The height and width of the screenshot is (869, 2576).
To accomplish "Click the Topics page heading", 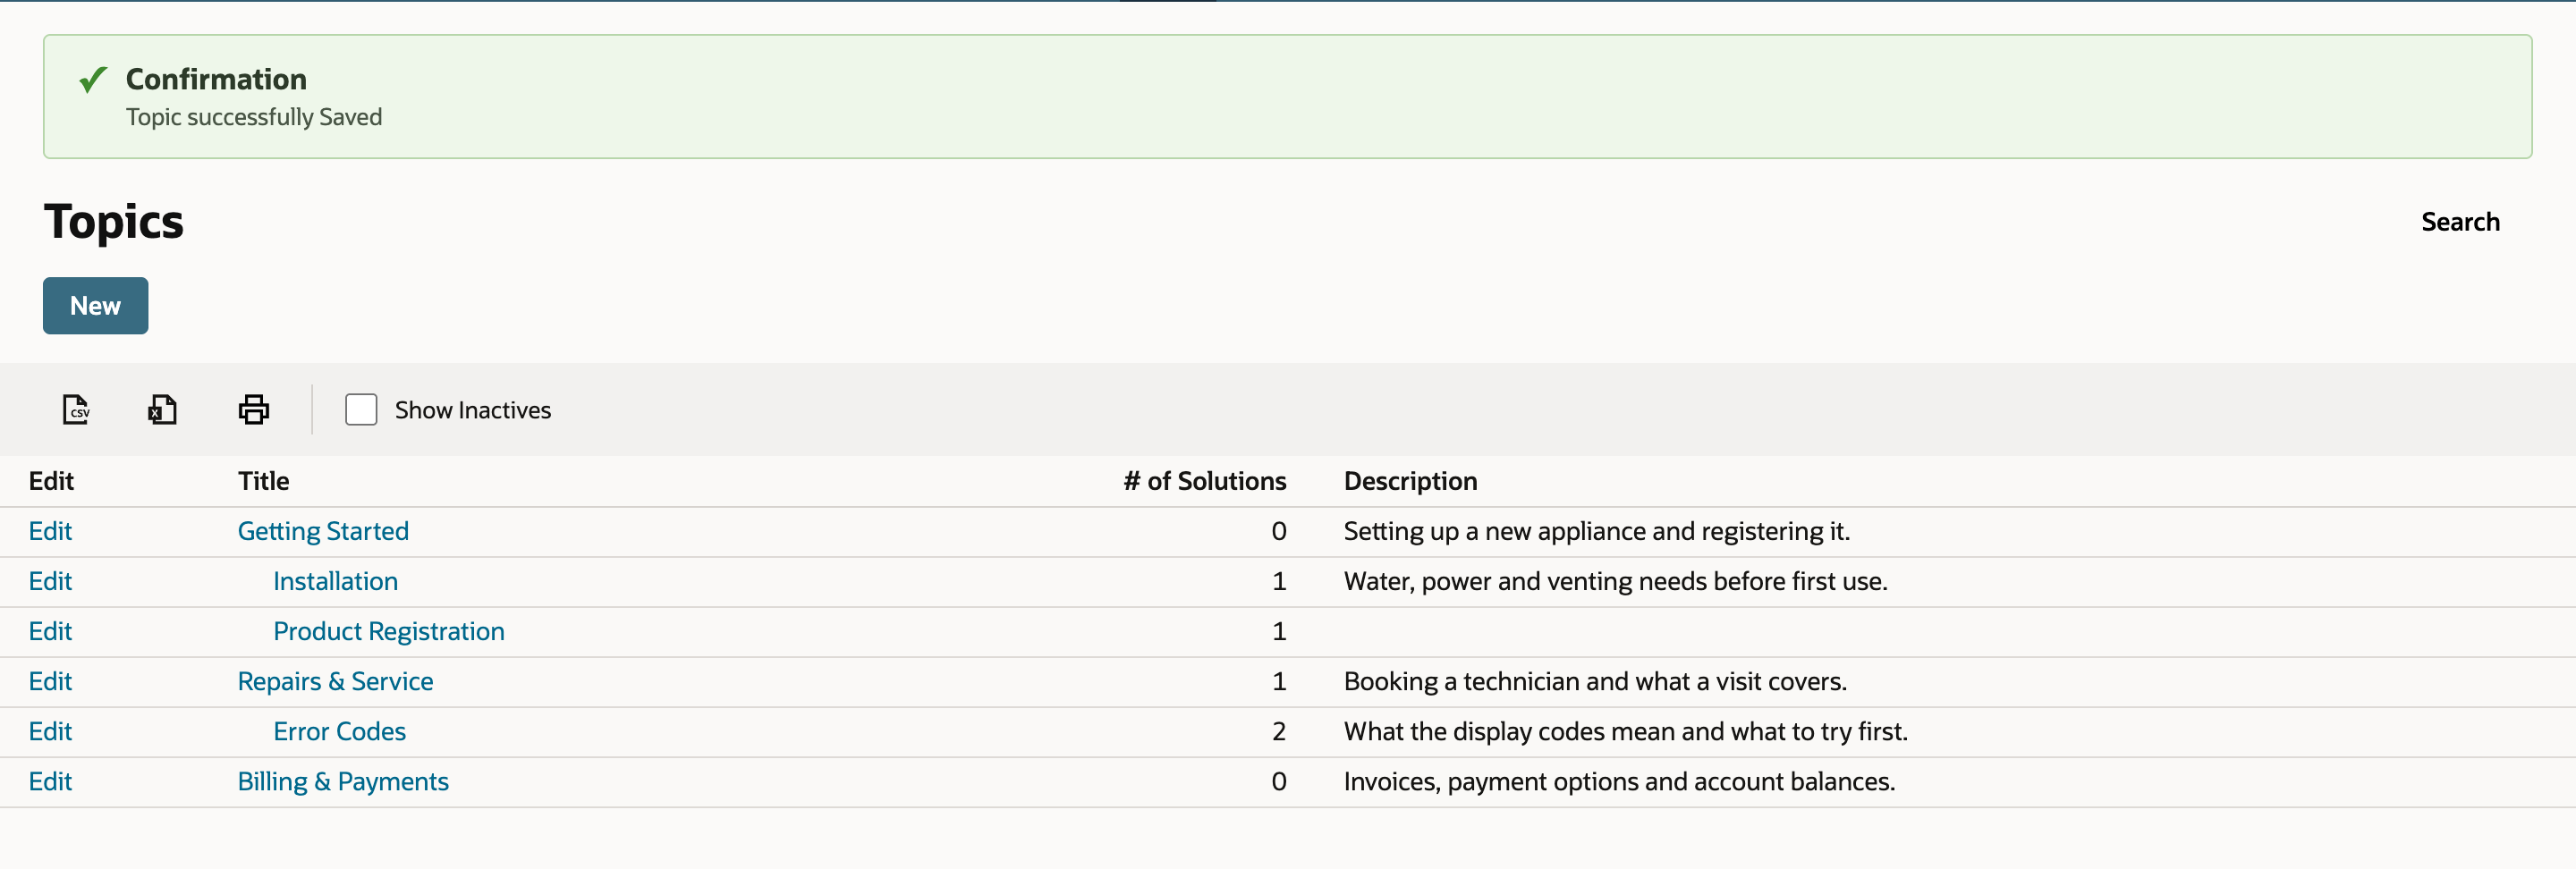I will coord(114,221).
